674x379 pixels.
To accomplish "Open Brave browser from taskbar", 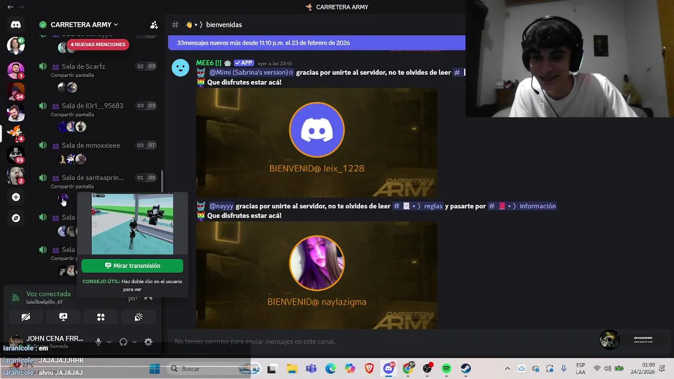I will click(x=369, y=368).
